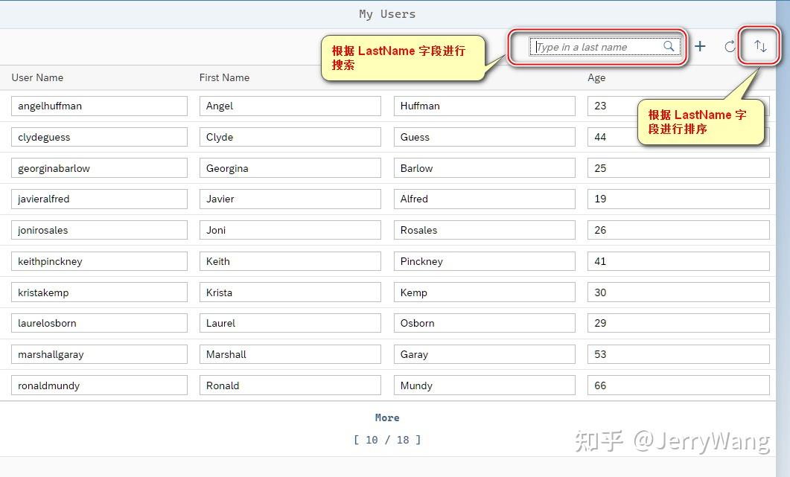
Task: Click the search magnifier icon in search box
Action: pyautogui.click(x=668, y=46)
